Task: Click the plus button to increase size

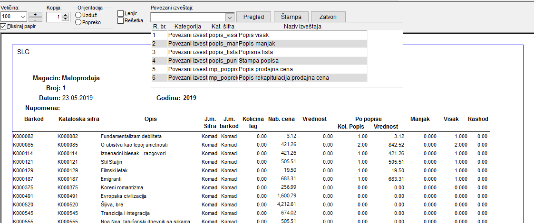Action: tap(35, 14)
